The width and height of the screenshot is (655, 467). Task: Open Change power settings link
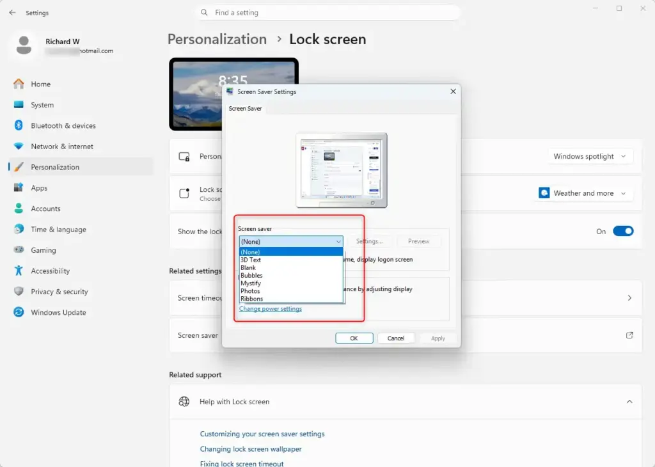[271, 309]
